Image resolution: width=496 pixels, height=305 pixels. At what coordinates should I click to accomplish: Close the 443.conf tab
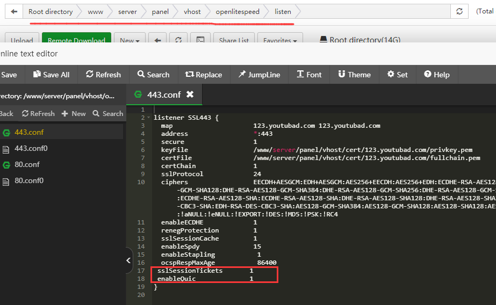(x=190, y=95)
